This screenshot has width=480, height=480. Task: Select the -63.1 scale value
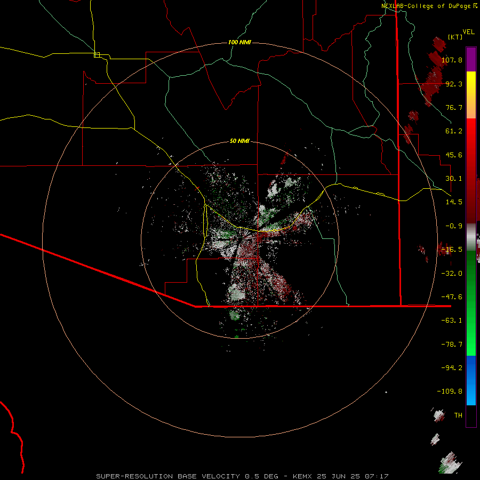tap(452, 321)
